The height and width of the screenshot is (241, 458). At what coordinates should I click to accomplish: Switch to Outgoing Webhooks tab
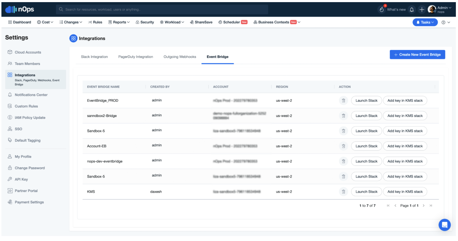[x=180, y=57]
